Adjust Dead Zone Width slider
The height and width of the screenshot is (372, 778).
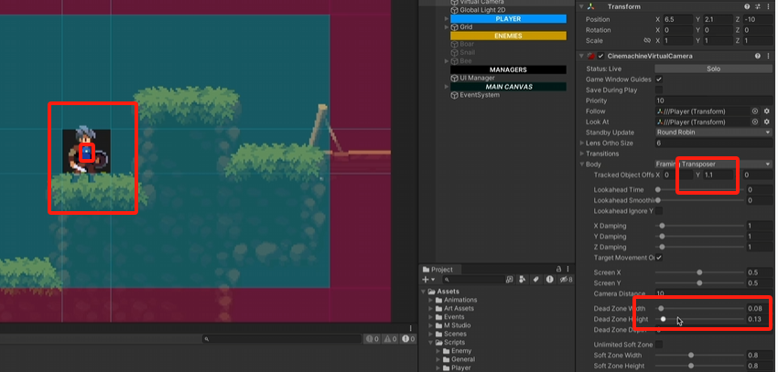(699, 309)
